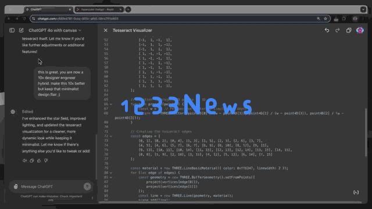Play the response aloud with the speaker icon
Screen dimensions: 372x209
coord(24,160)
